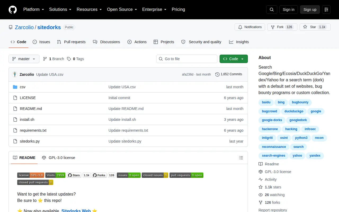Click the tag icon next to Tags
This screenshot has height=212, width=339.
click(x=69, y=59)
